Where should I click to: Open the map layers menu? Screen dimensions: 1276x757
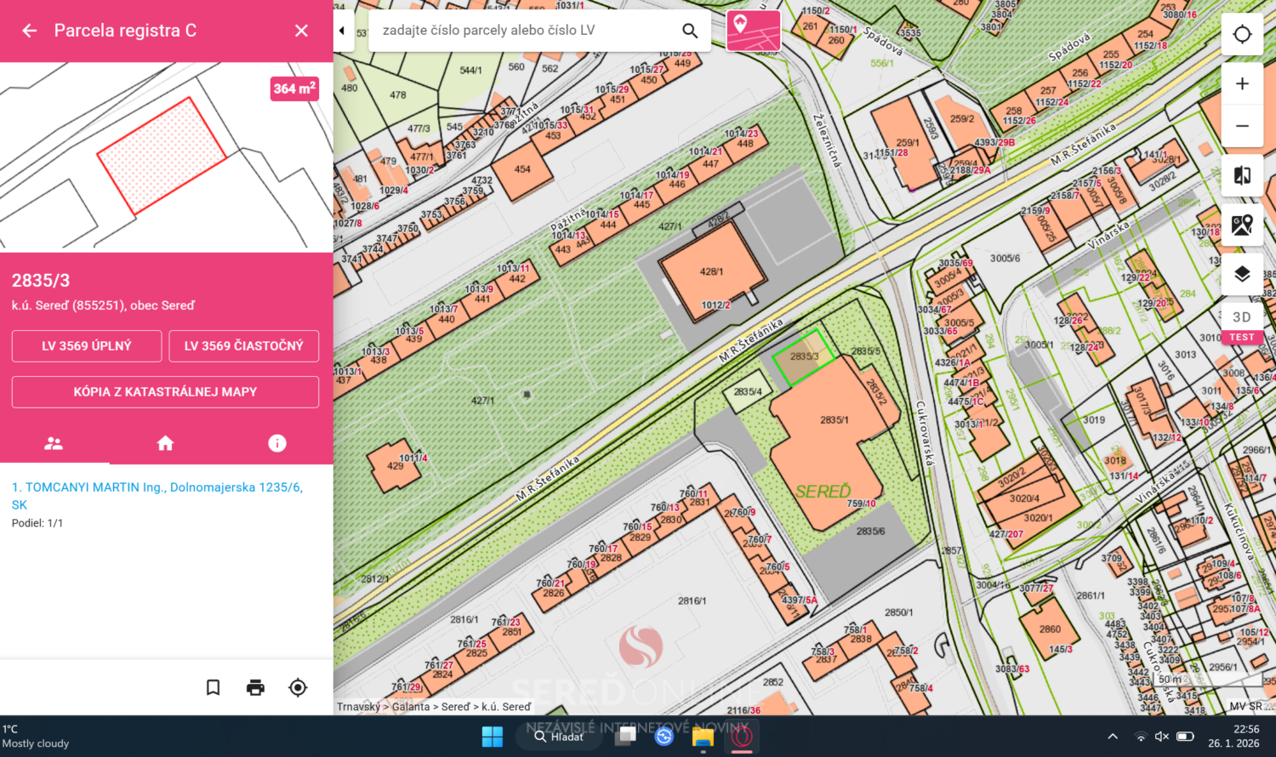(1242, 274)
